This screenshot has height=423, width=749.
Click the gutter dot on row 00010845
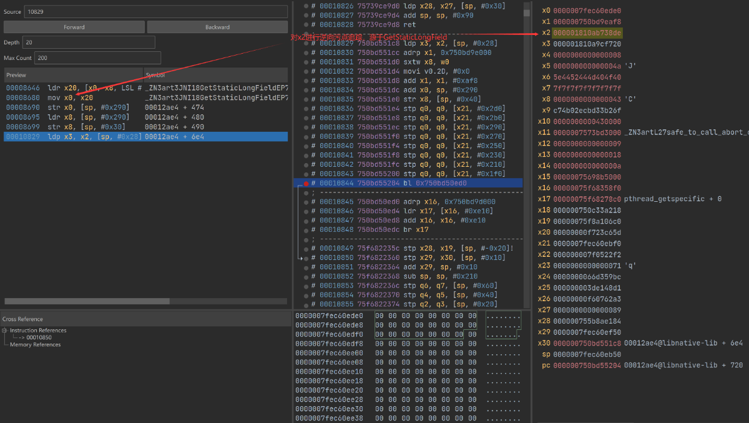(306, 202)
